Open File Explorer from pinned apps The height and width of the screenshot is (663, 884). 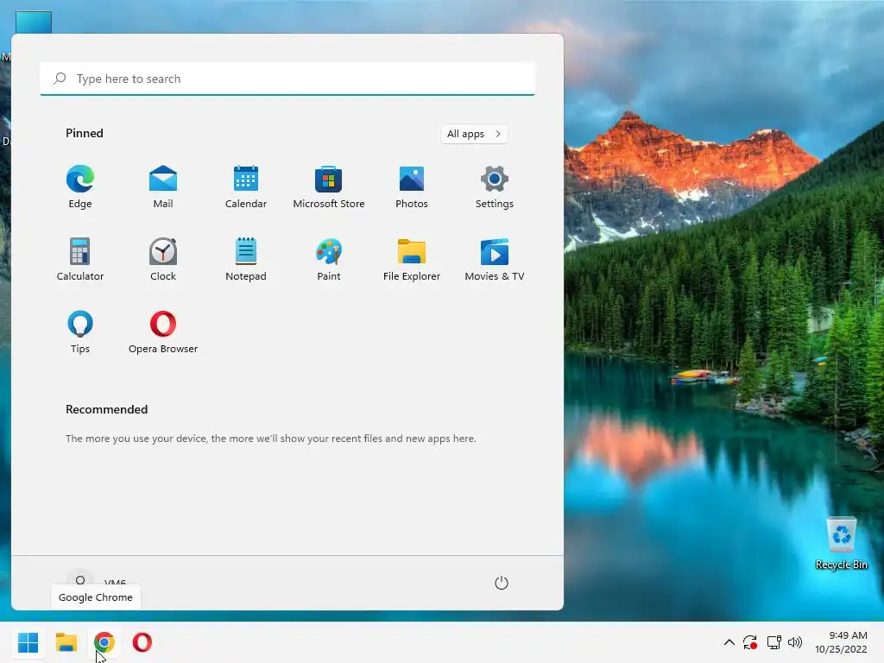pos(412,259)
